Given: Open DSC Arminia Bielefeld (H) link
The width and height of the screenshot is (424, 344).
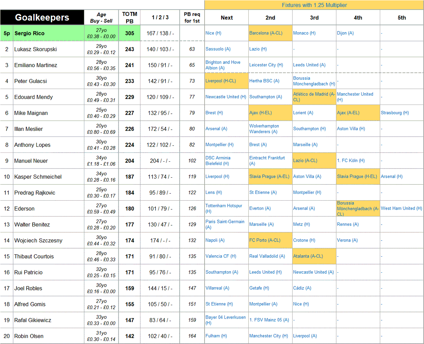Looking at the screenshot, I should click(218, 161).
